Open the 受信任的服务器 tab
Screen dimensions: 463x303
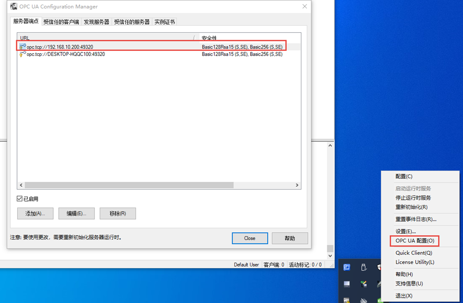click(x=131, y=22)
